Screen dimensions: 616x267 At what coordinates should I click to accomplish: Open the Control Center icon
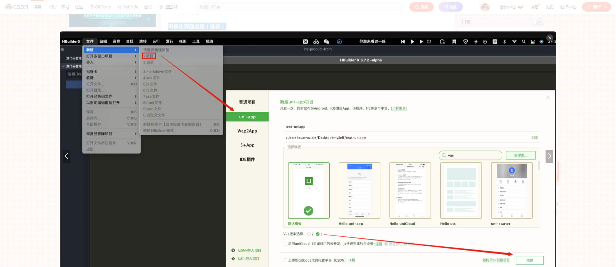coord(533,42)
